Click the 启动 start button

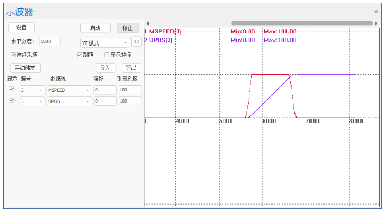[96, 28]
